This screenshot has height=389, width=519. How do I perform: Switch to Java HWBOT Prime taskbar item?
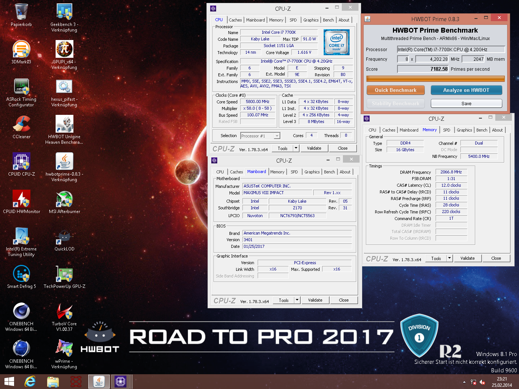99,382
